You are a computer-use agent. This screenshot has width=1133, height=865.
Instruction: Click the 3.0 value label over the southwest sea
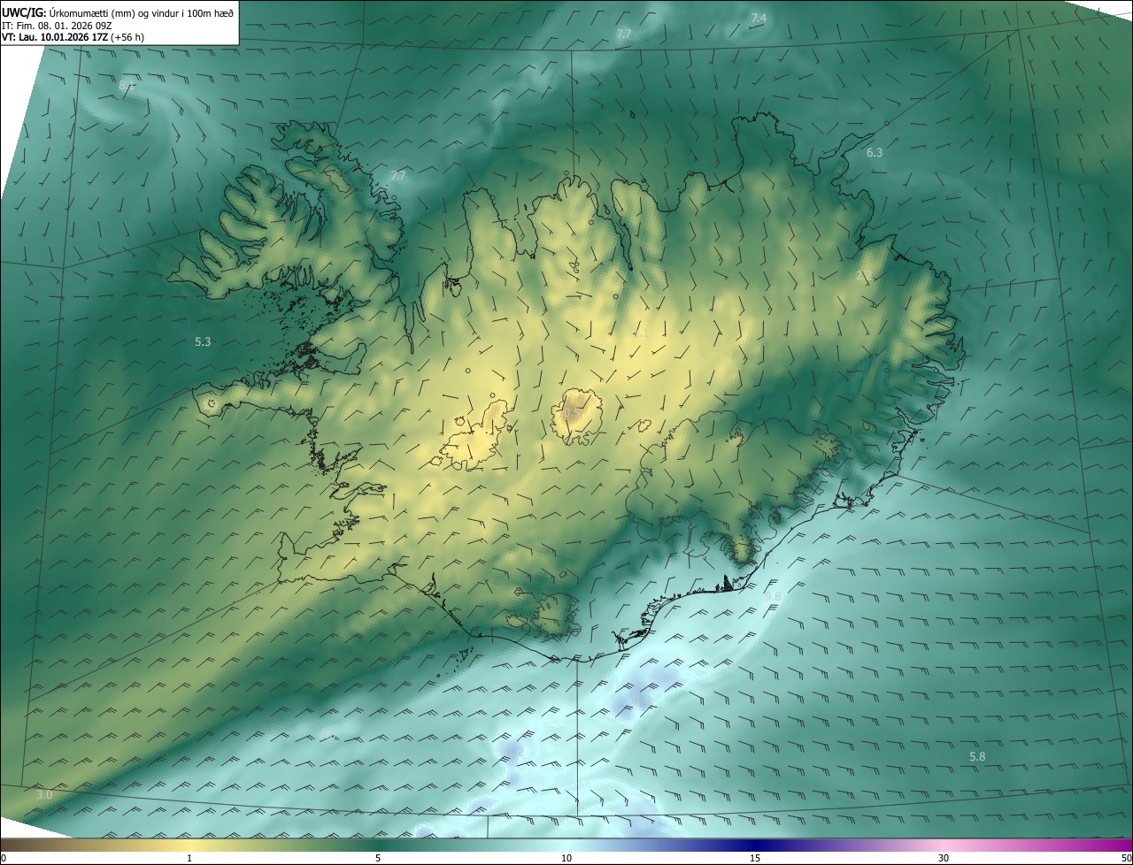coord(44,794)
